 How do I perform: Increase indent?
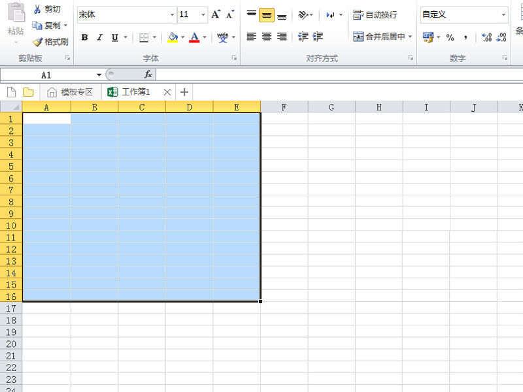click(318, 37)
